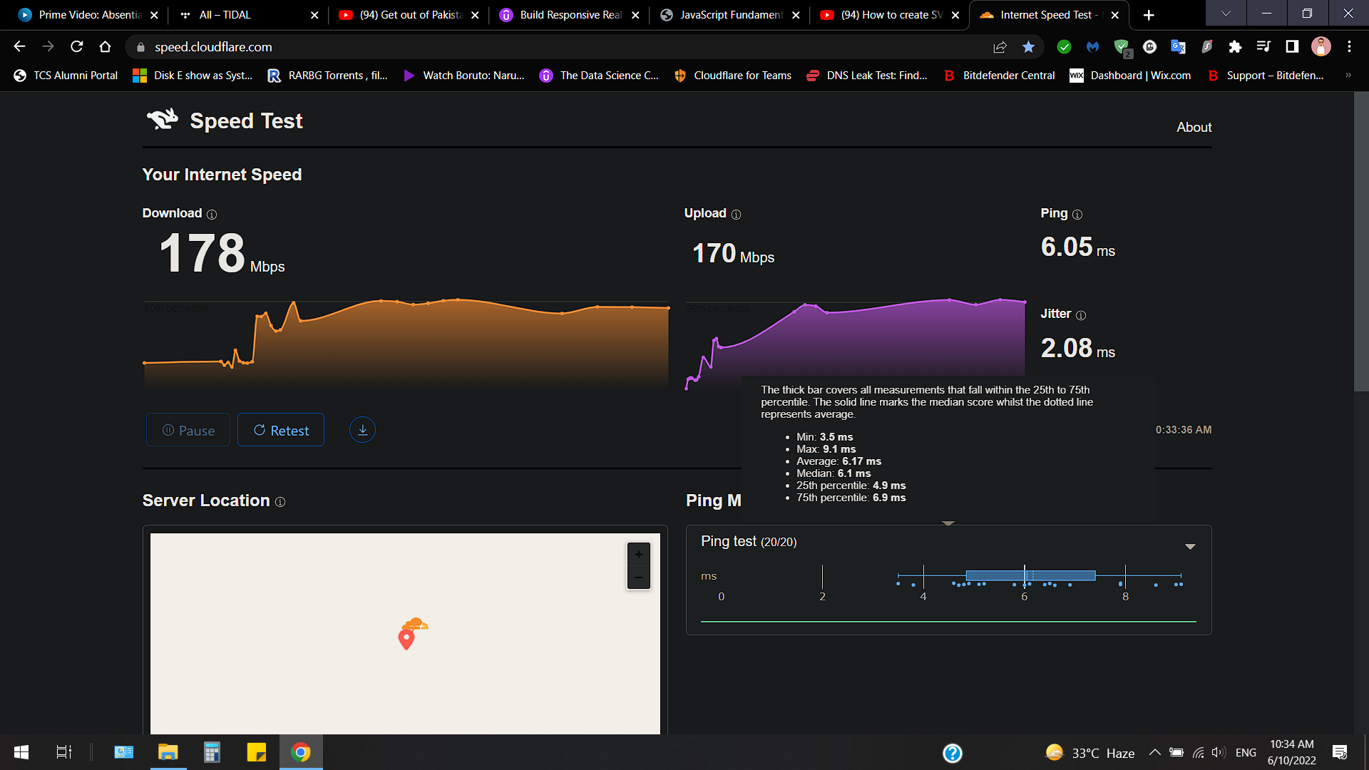Click the page vertical scrollbar thumb
Image resolution: width=1369 pixels, height=770 pixels.
click(x=1360, y=242)
